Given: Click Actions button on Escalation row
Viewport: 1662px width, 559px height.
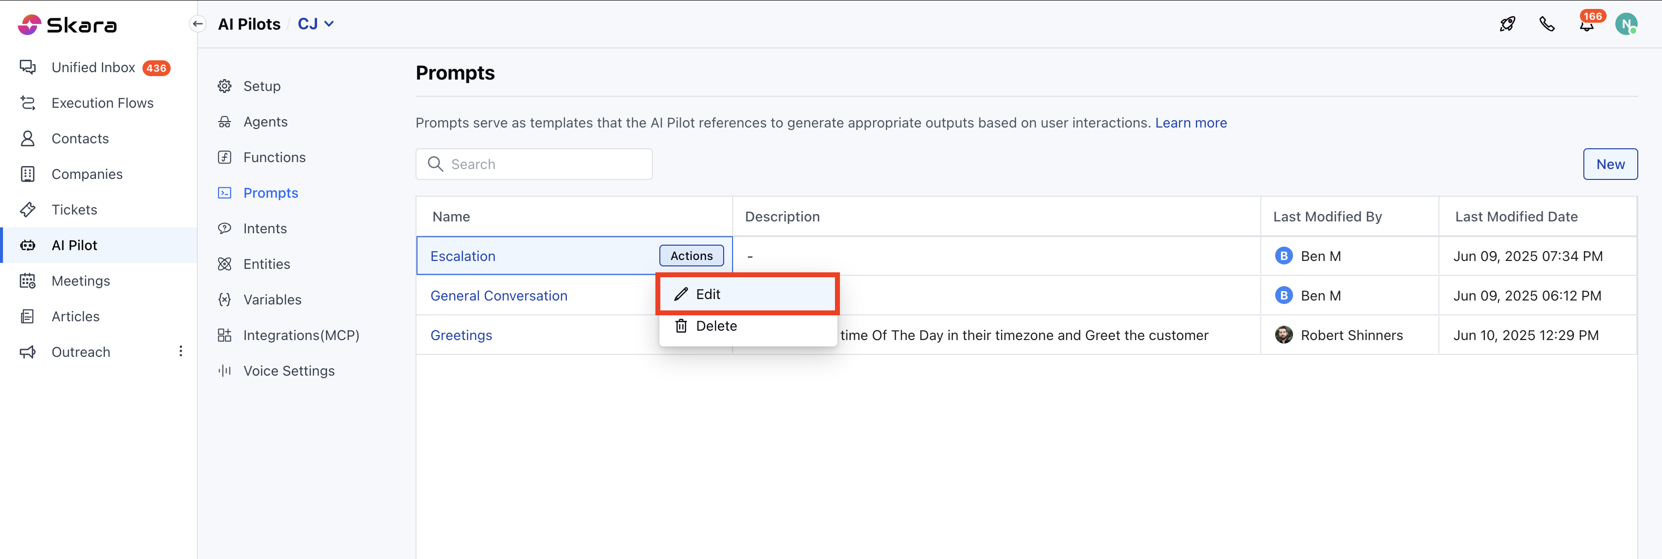Looking at the screenshot, I should tap(691, 256).
